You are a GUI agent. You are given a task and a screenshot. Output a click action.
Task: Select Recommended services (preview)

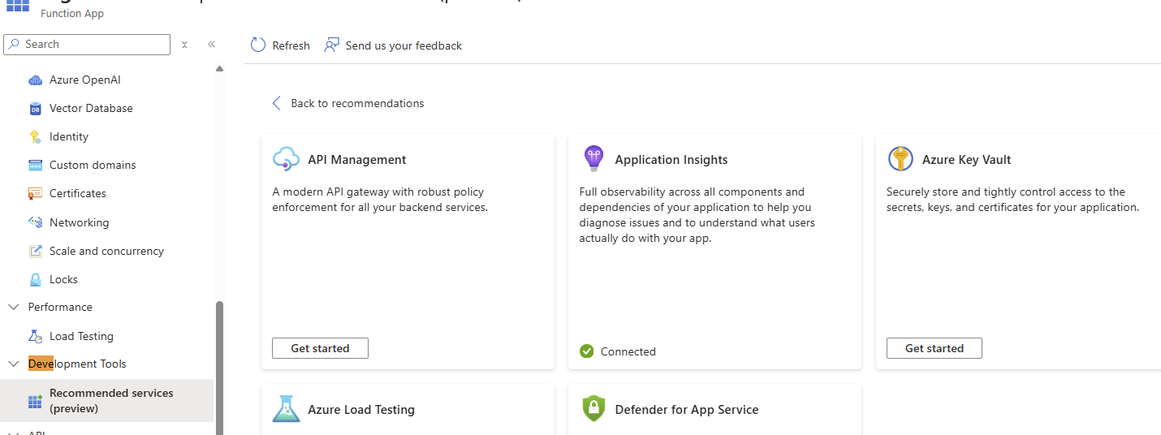point(107,401)
